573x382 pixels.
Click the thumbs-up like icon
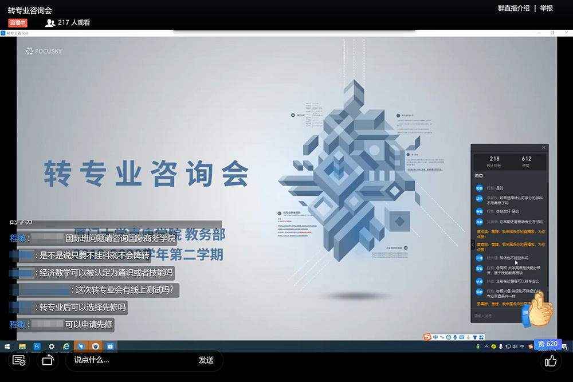point(551,361)
